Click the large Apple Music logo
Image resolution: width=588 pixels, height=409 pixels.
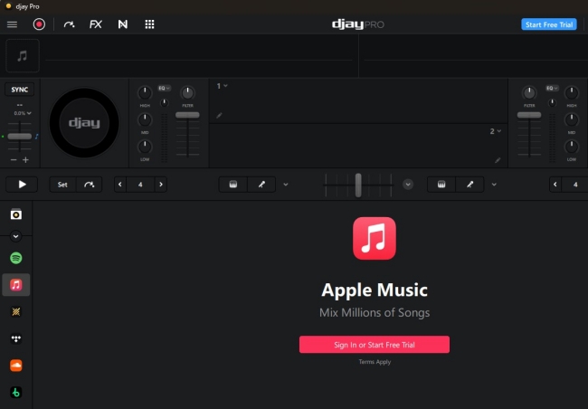[375, 238]
